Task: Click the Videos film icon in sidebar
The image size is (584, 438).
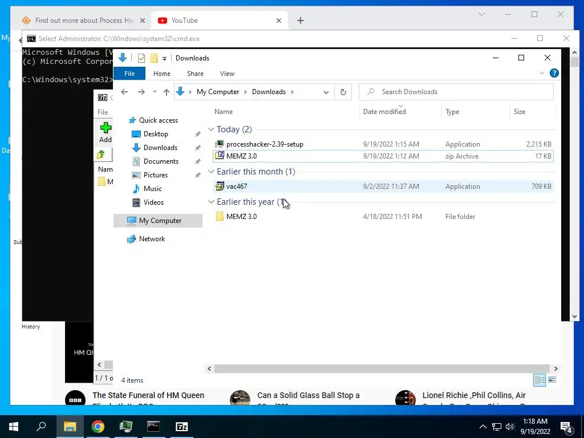Action: point(136,202)
